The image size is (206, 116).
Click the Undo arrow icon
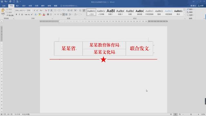[5, 1]
